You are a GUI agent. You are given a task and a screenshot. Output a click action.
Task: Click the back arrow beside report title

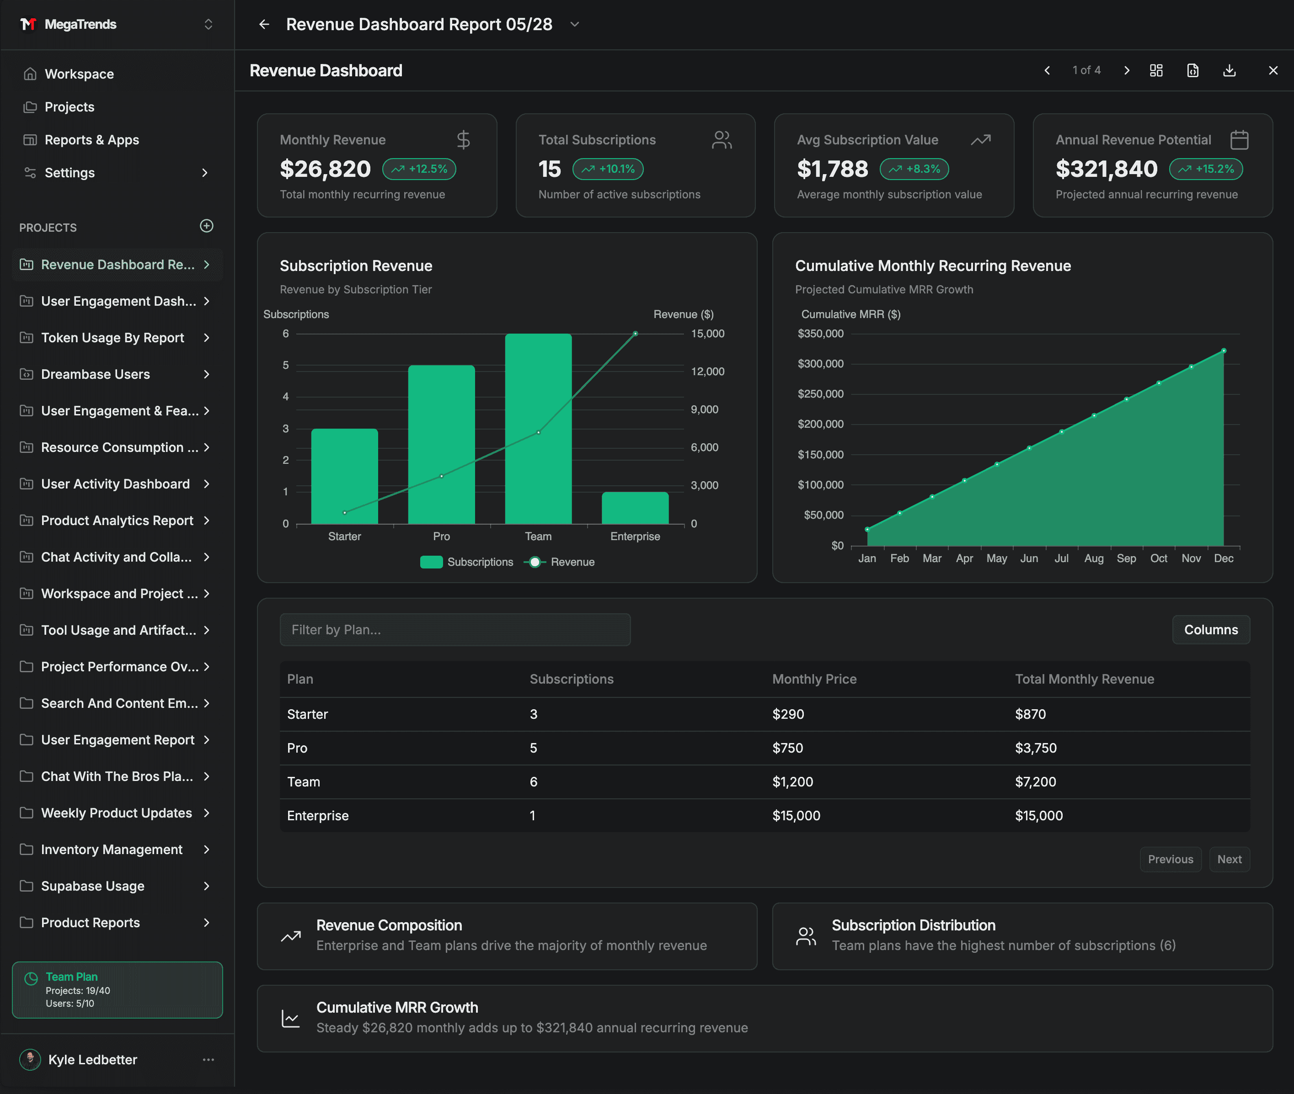click(264, 24)
